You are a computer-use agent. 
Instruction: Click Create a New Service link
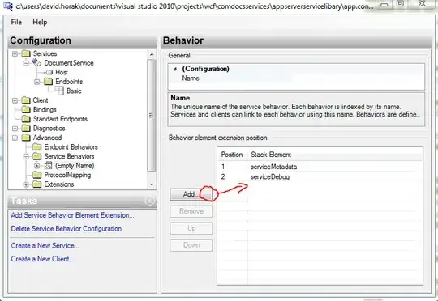[x=45, y=245]
